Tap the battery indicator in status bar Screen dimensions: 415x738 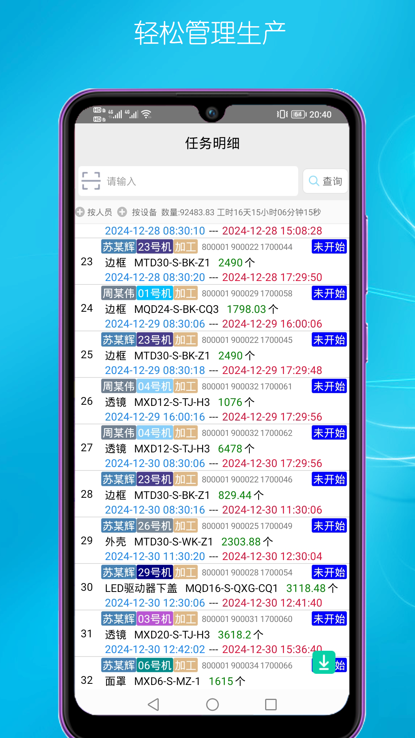pos(299,114)
